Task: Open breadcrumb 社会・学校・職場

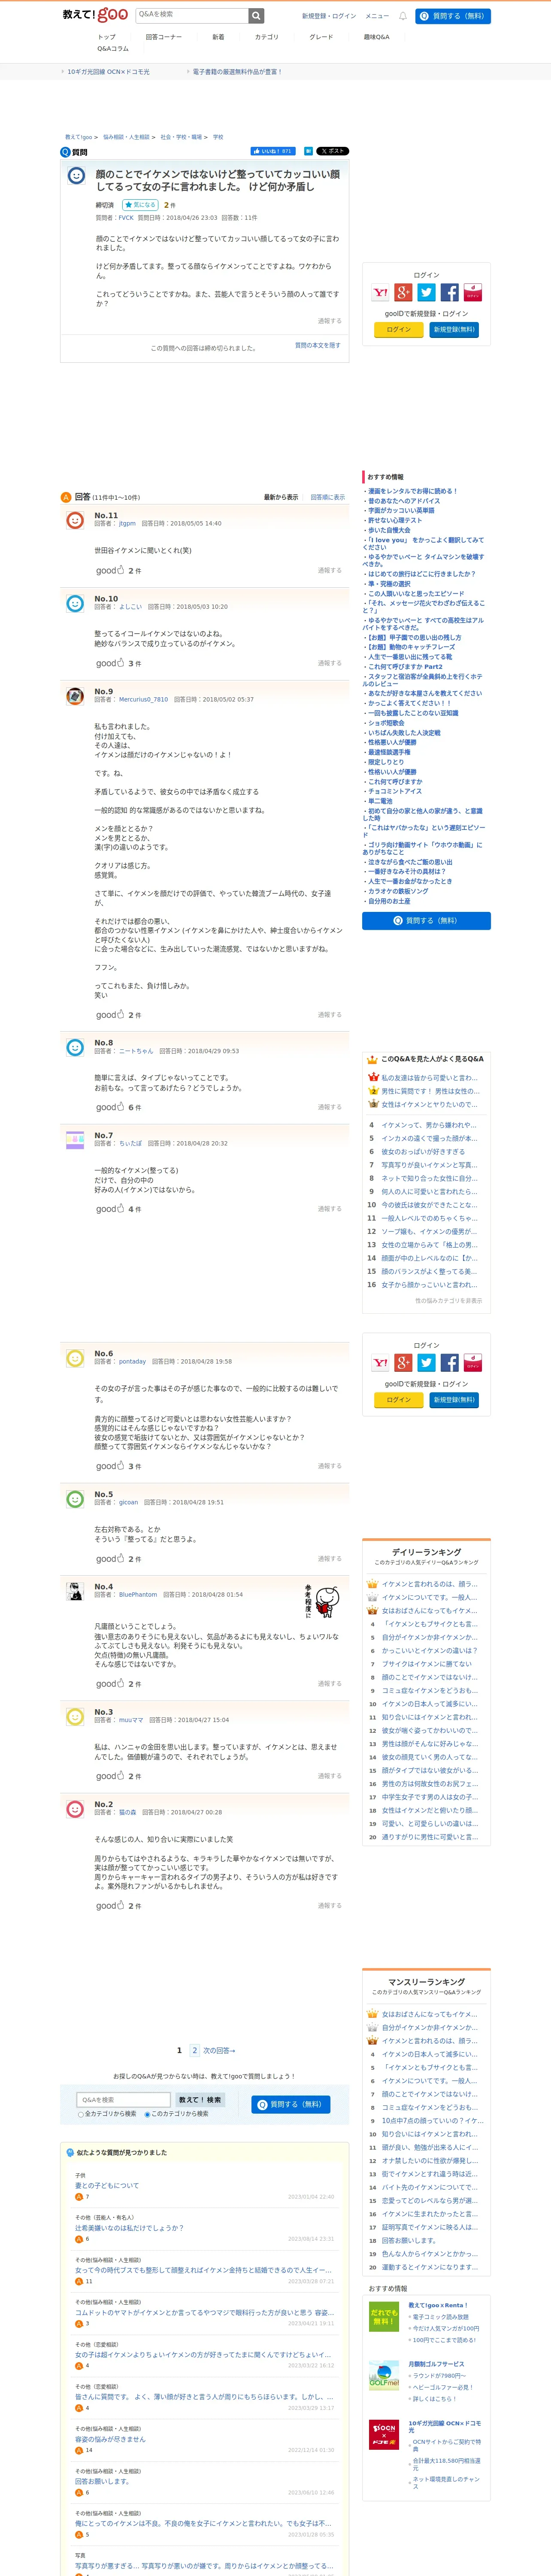Action: pyautogui.click(x=181, y=137)
